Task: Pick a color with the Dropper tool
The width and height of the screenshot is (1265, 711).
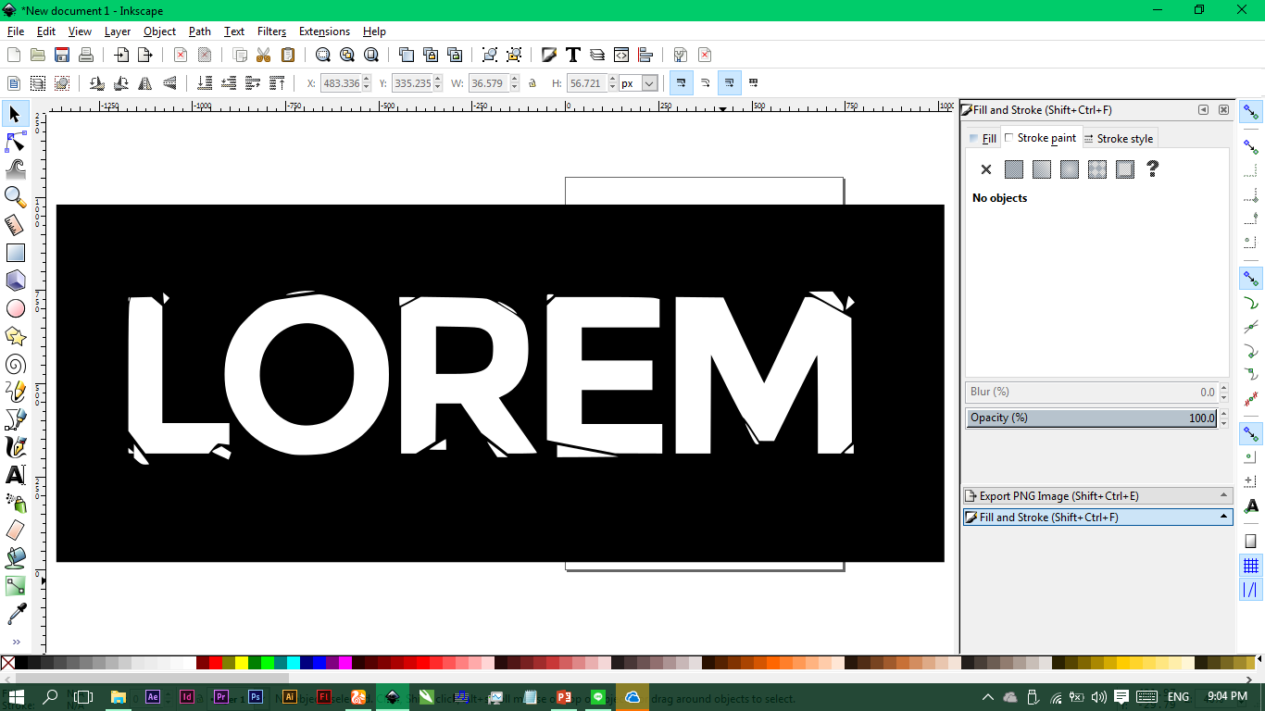Action: (15, 613)
